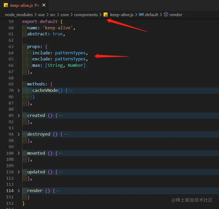Screen dimensions: 219x209
Task: Select the keep-alive.js tab title
Action: click(22, 5)
